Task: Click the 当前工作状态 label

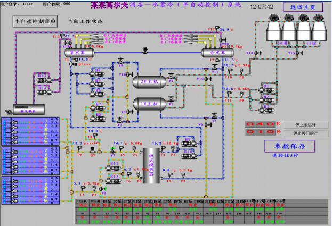Action: pyautogui.click(x=85, y=21)
